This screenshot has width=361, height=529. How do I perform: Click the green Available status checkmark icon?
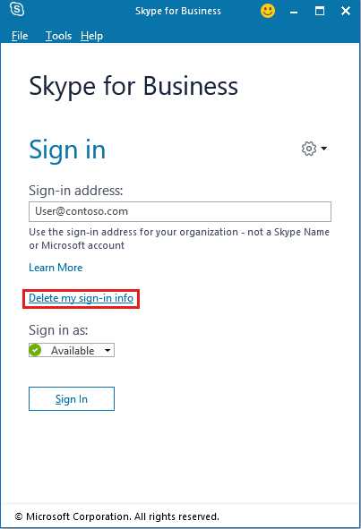[x=35, y=350]
